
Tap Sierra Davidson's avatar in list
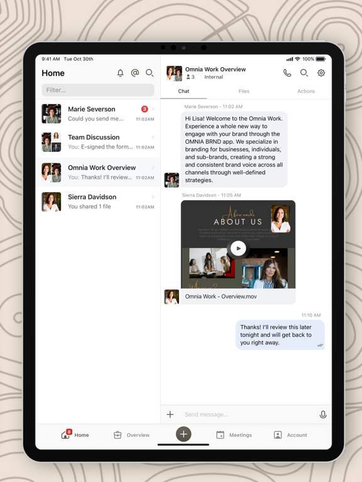52,201
